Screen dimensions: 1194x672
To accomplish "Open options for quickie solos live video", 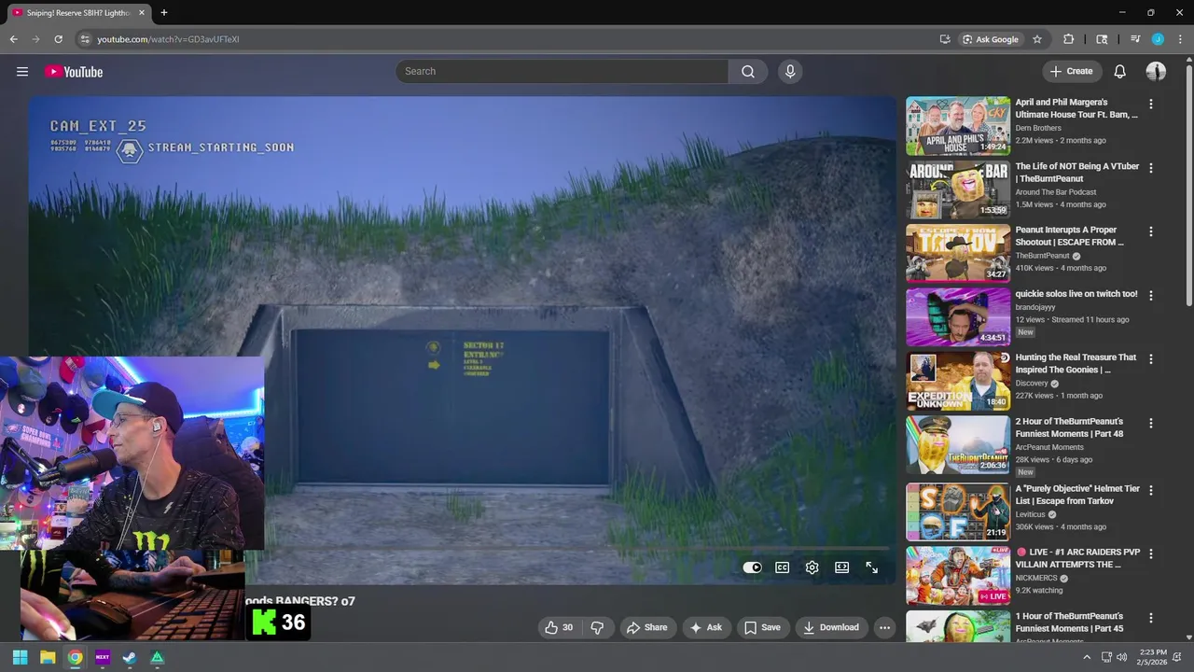I will [1150, 296].
